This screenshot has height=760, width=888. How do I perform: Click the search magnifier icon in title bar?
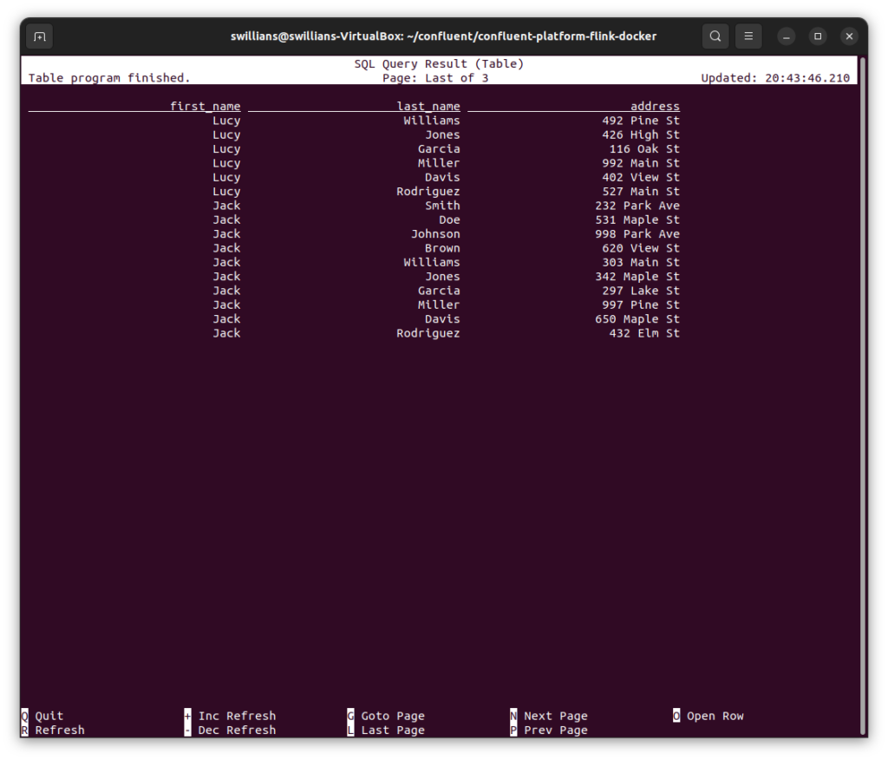pos(715,36)
